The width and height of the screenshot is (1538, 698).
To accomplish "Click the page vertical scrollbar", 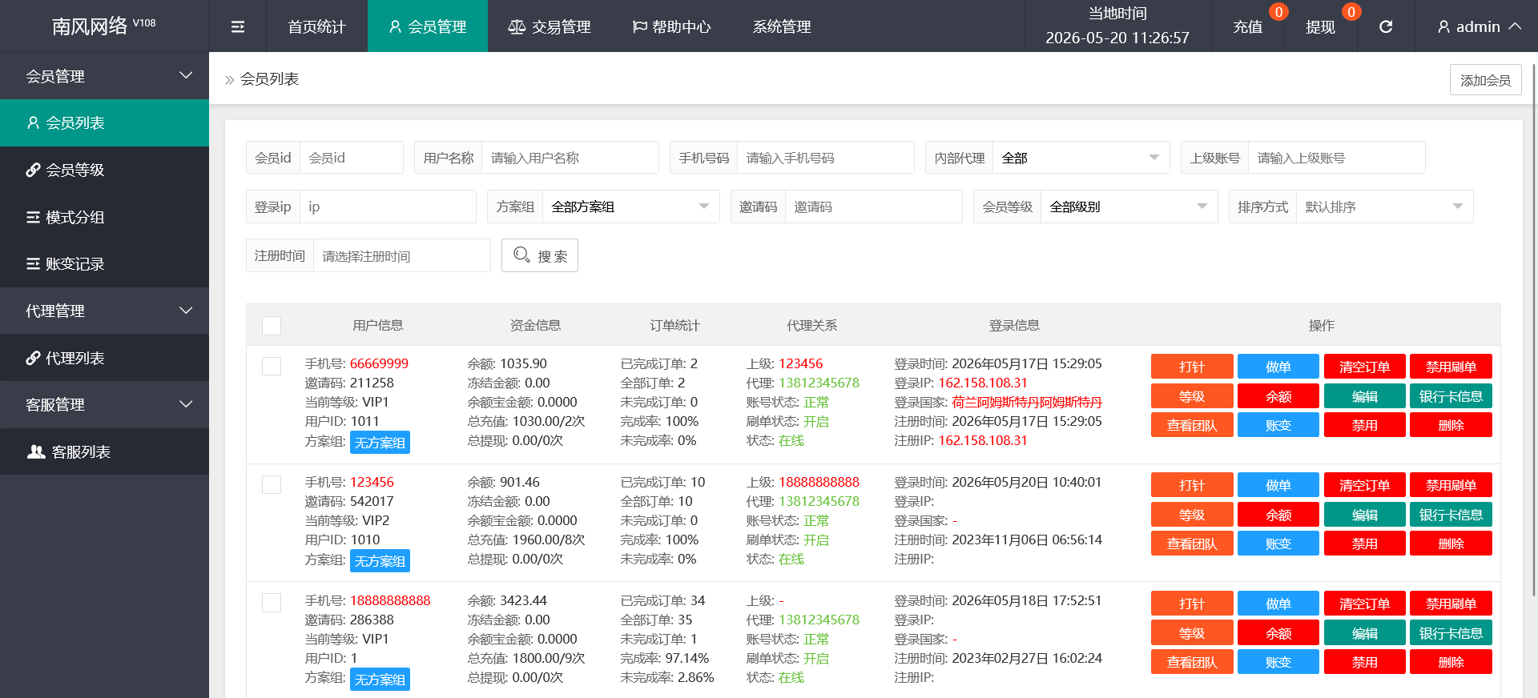I will [x=1534, y=328].
